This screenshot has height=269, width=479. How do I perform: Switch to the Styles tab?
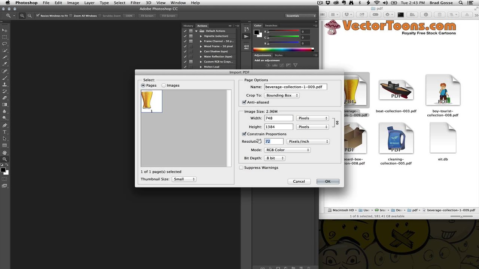pos(278,55)
